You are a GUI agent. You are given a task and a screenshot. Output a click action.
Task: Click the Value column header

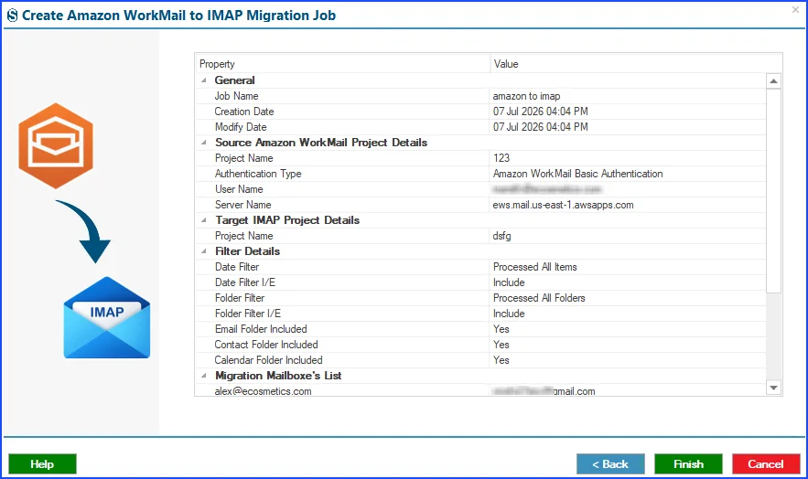[635, 64]
